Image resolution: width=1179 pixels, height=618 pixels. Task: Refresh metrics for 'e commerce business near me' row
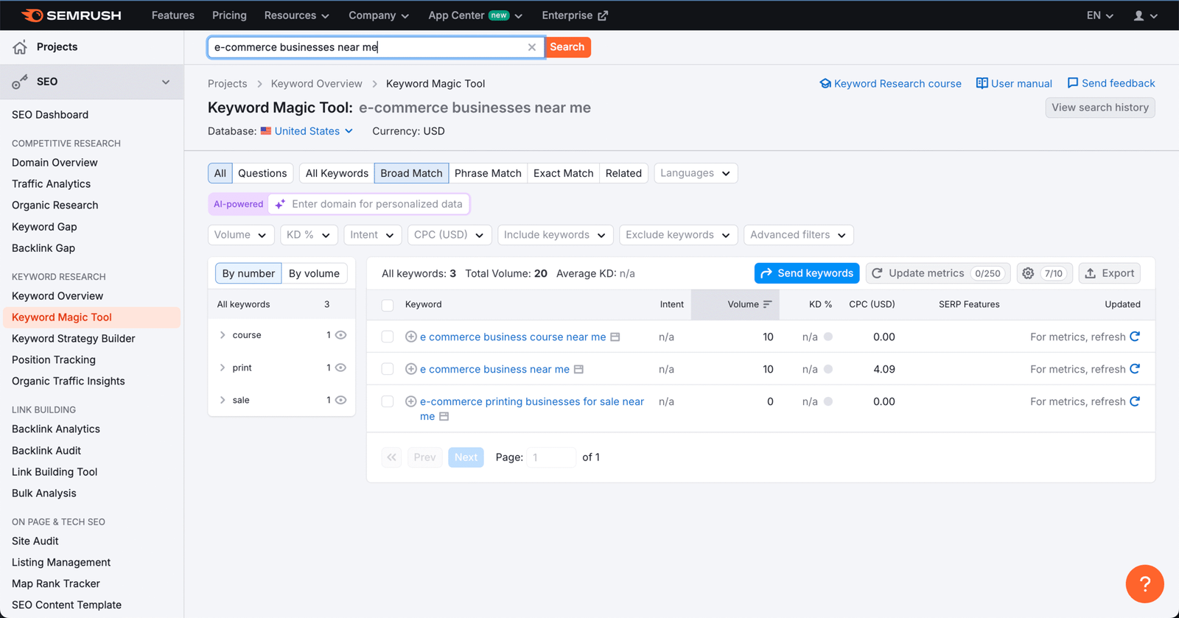[1135, 369]
